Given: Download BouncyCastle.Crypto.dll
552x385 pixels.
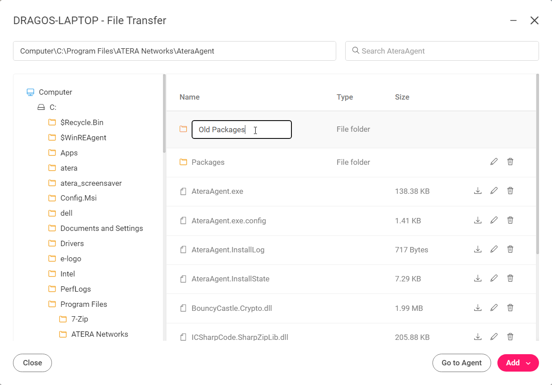Looking at the screenshot, I should pos(478,308).
